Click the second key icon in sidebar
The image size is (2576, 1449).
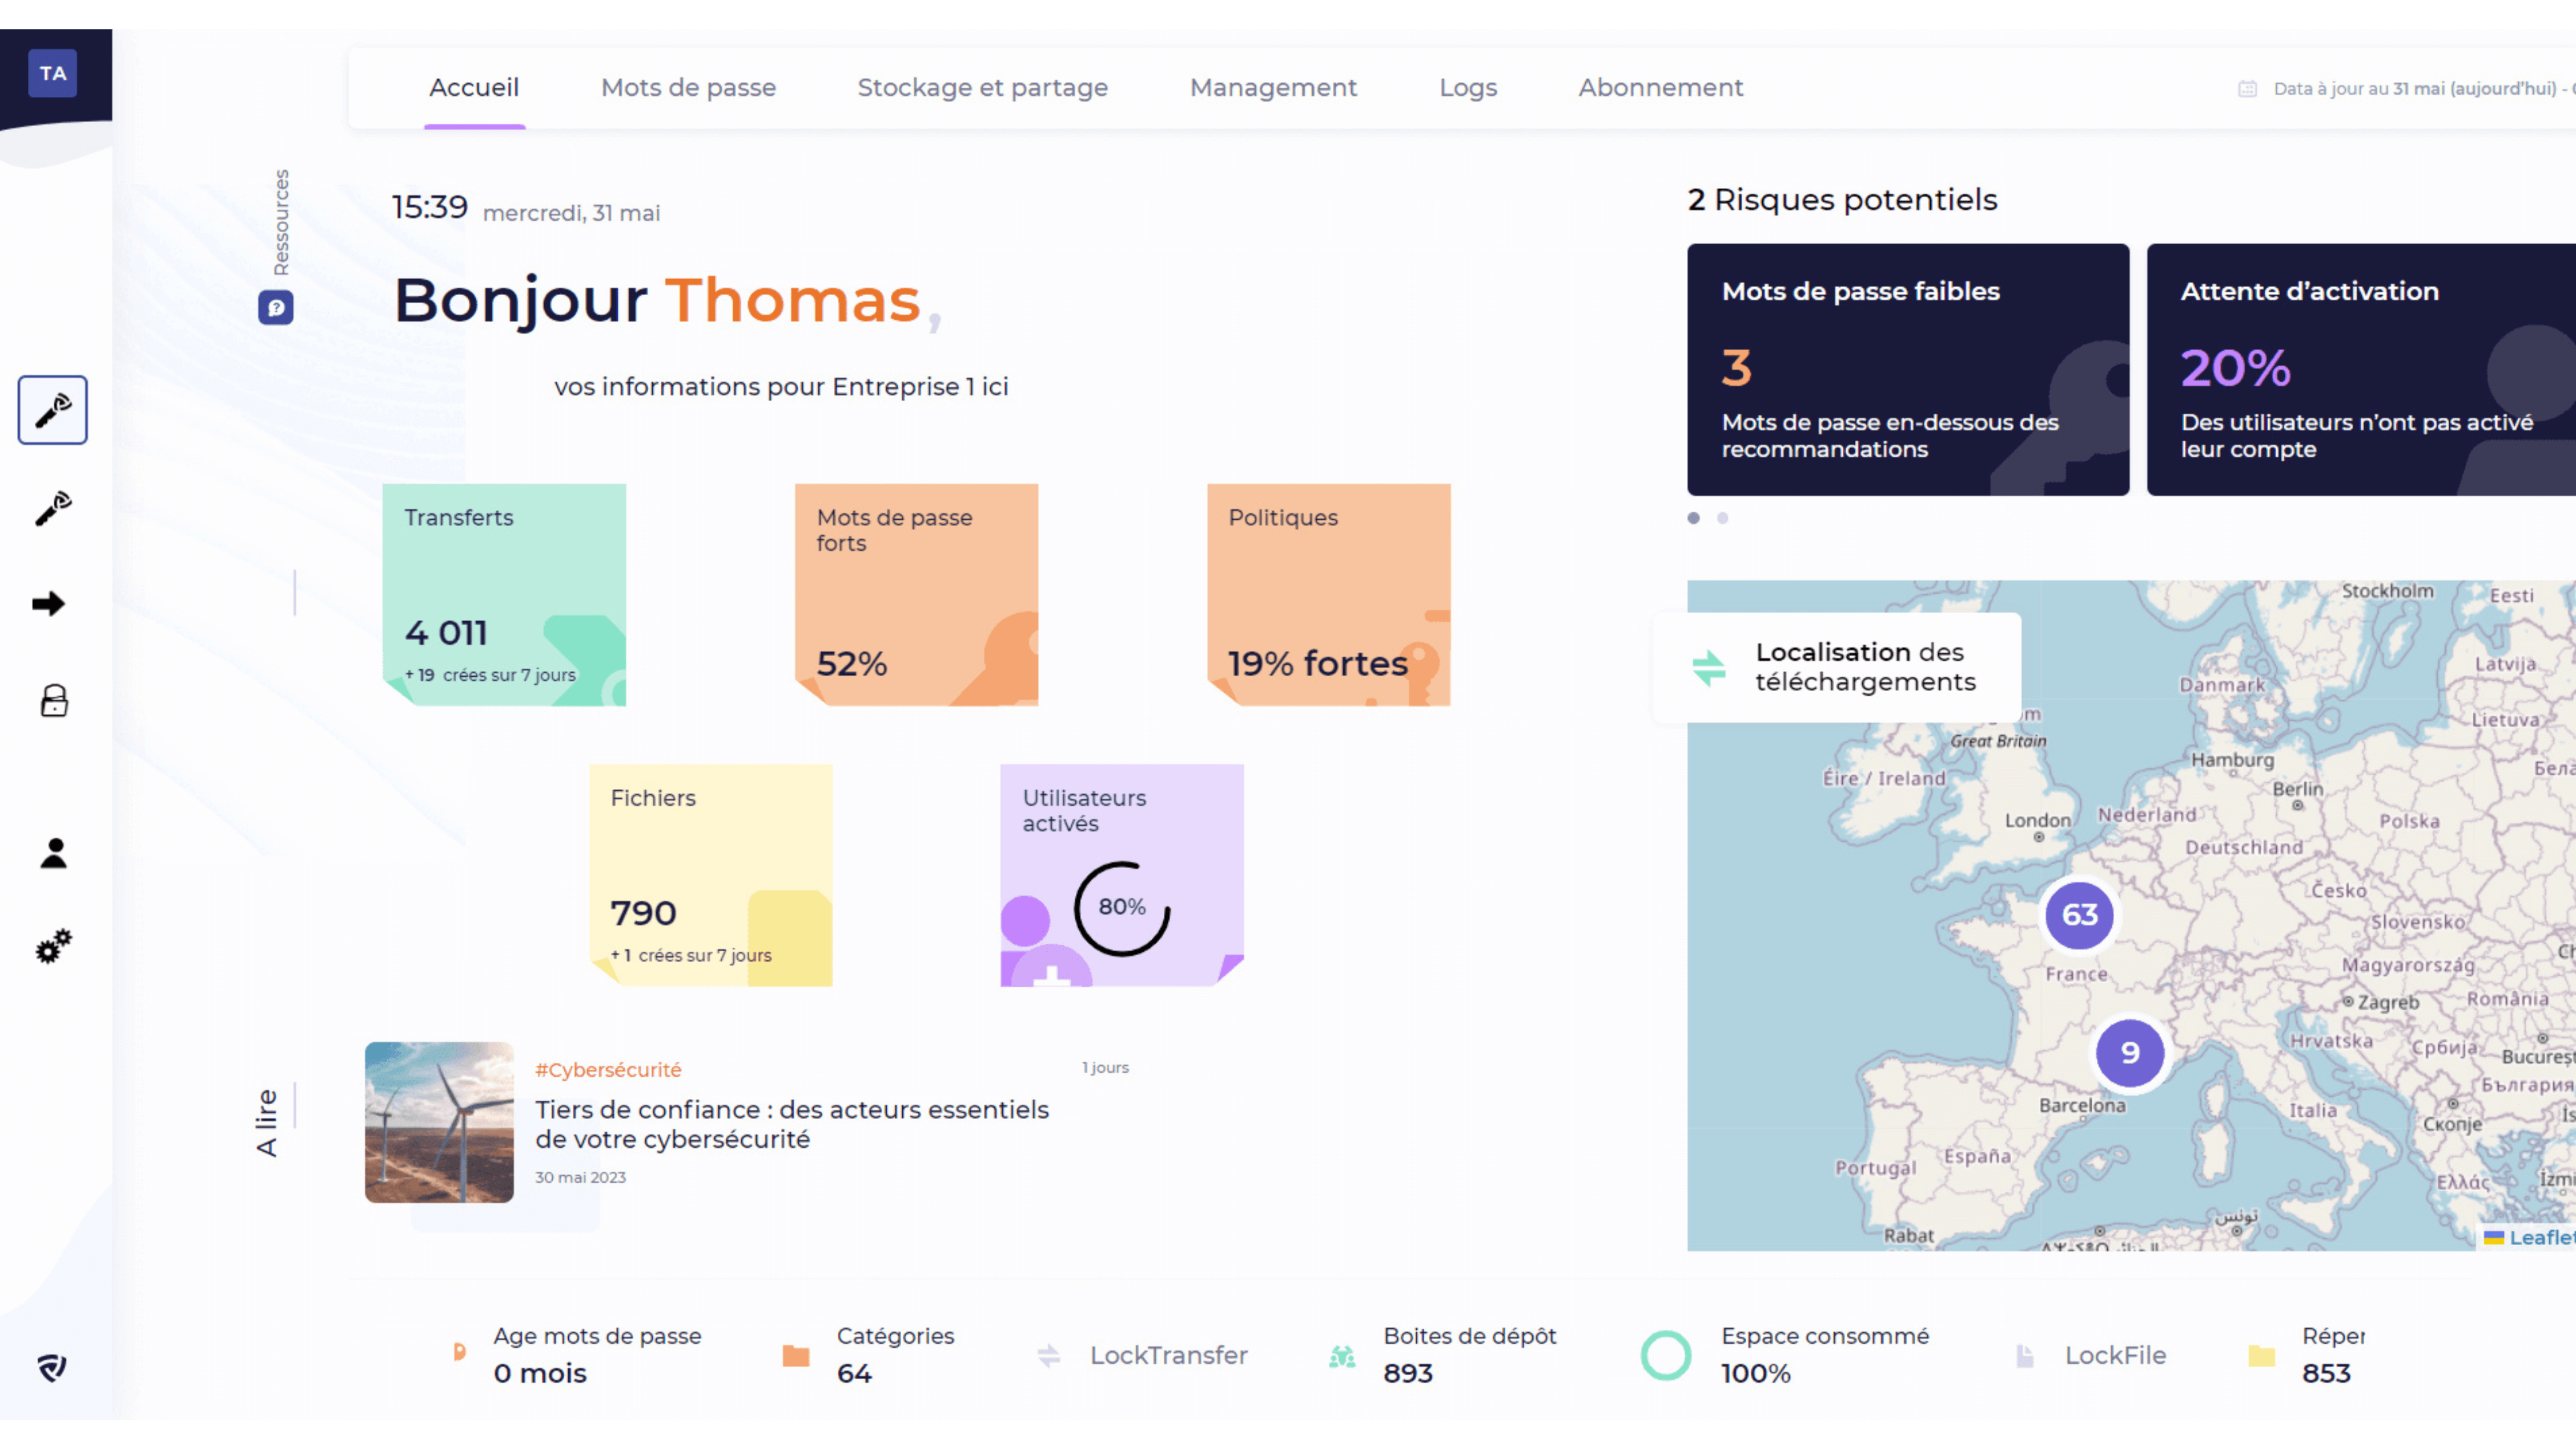[x=54, y=508]
